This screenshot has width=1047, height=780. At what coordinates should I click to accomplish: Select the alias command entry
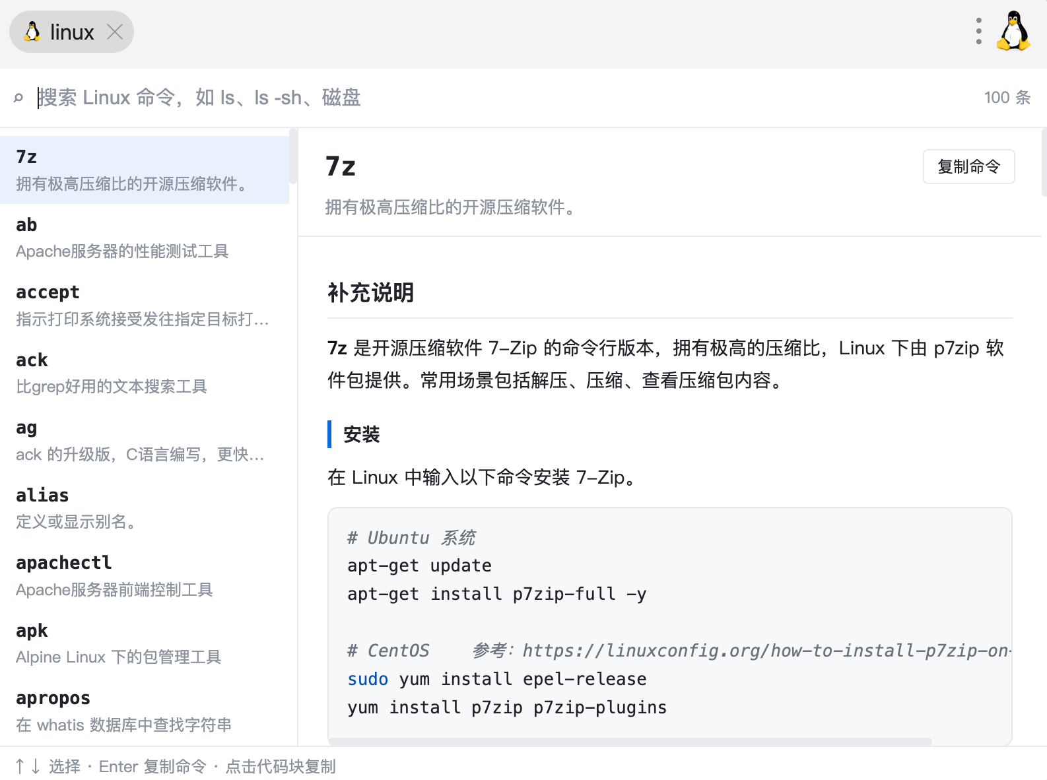pyautogui.click(x=145, y=508)
